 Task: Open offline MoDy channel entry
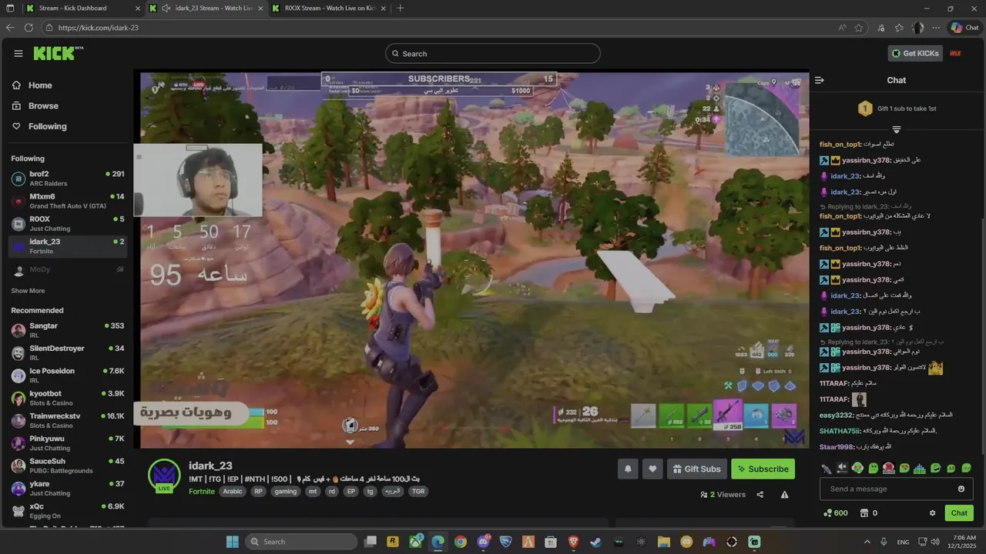click(68, 269)
